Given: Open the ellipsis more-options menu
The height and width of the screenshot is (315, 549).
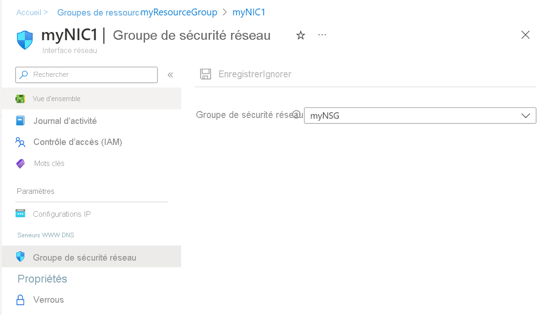Looking at the screenshot, I should pyautogui.click(x=322, y=35).
